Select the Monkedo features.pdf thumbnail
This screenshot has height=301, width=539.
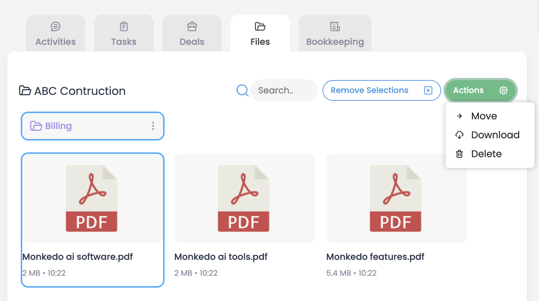396,198
